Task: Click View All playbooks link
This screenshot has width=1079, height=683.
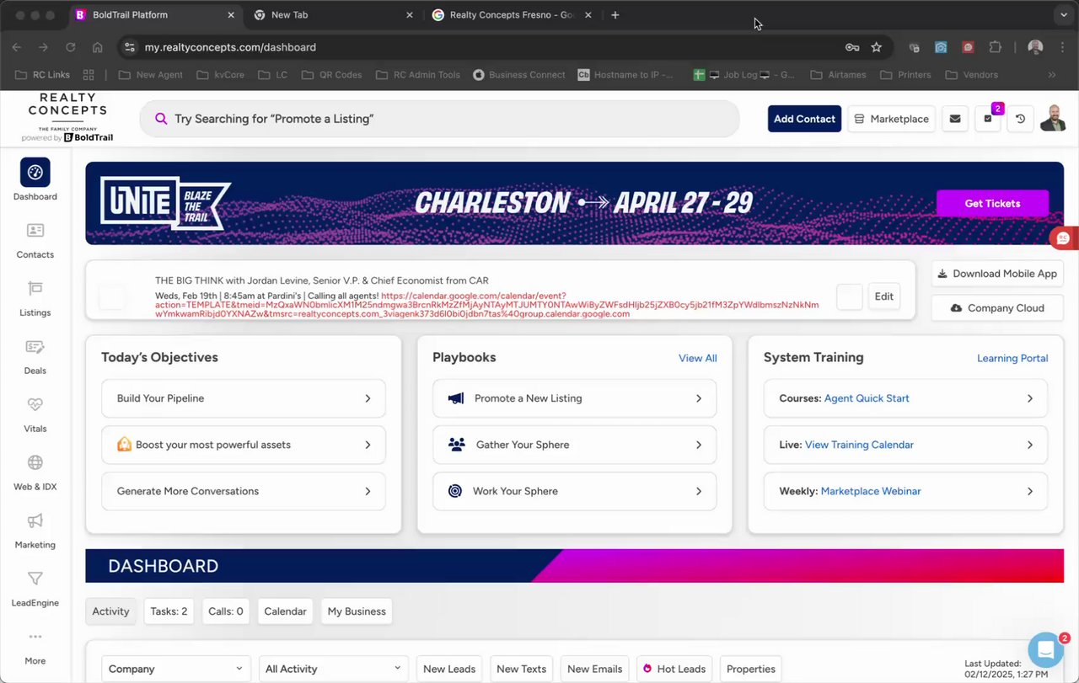Action: [x=698, y=358]
